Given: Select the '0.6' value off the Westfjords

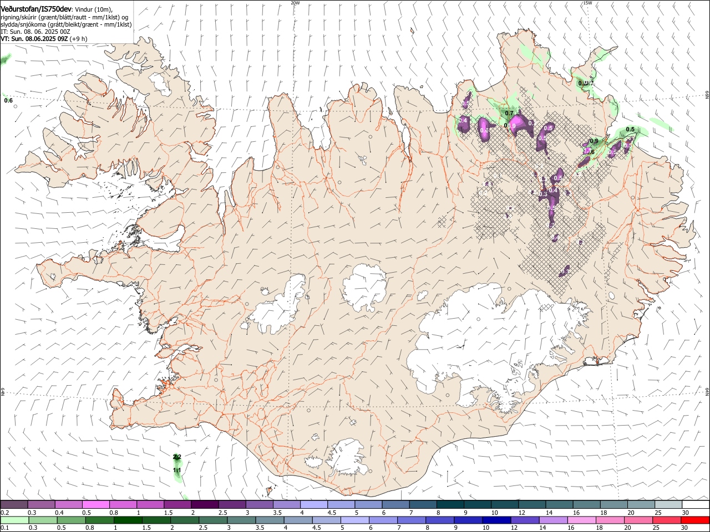Looking at the screenshot, I should tap(8, 100).
